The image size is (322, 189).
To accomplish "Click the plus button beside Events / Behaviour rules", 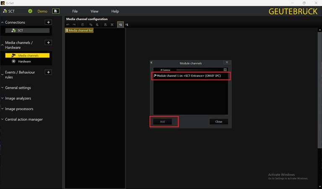I will click(48, 72).
